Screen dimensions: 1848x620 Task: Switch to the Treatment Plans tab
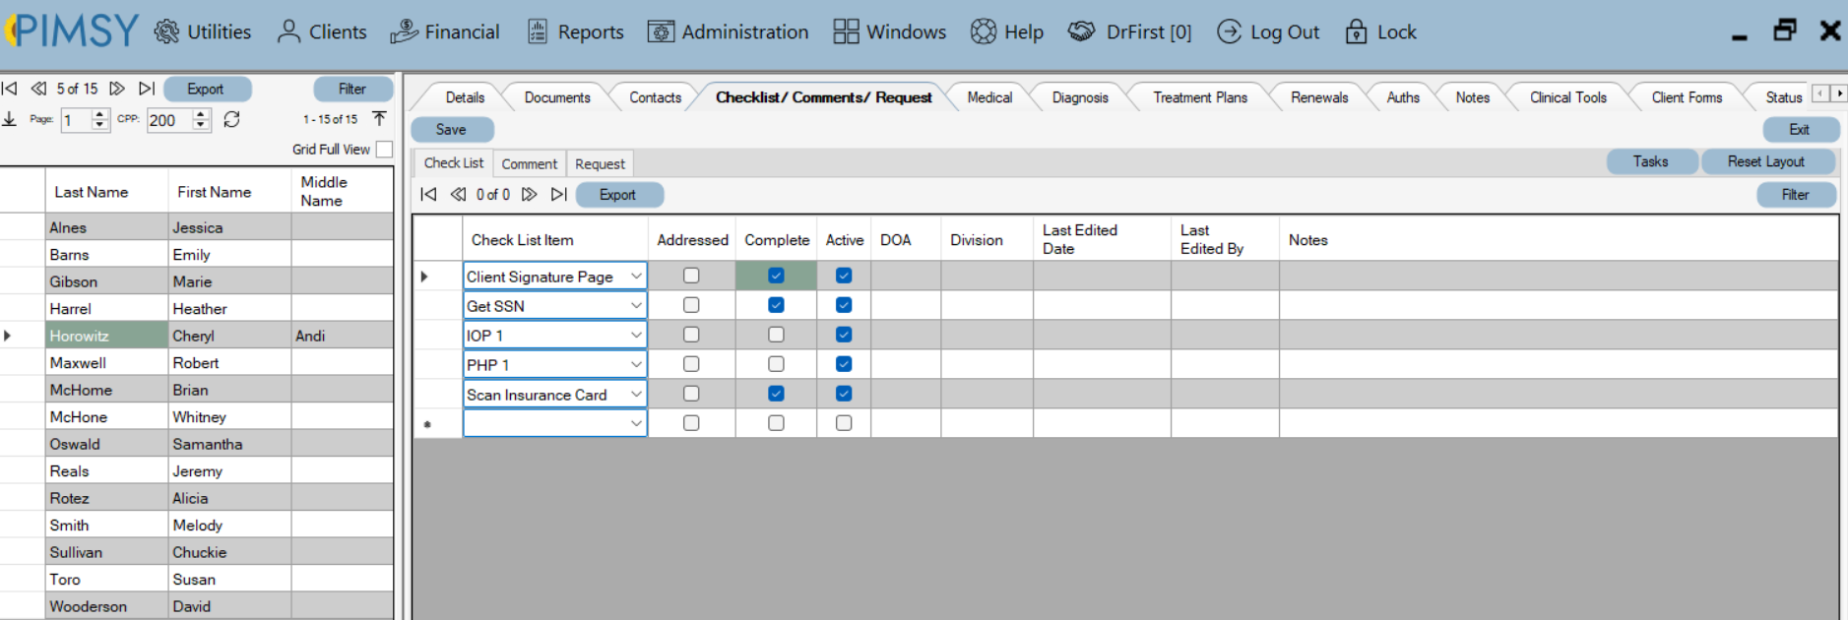pos(1200,97)
